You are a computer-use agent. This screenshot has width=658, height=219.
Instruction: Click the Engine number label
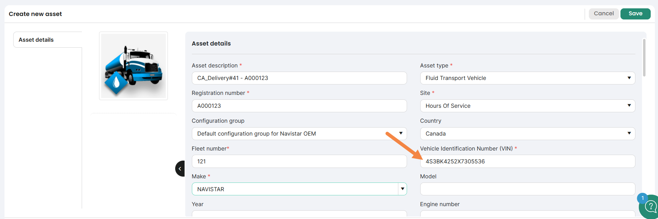[440, 204]
